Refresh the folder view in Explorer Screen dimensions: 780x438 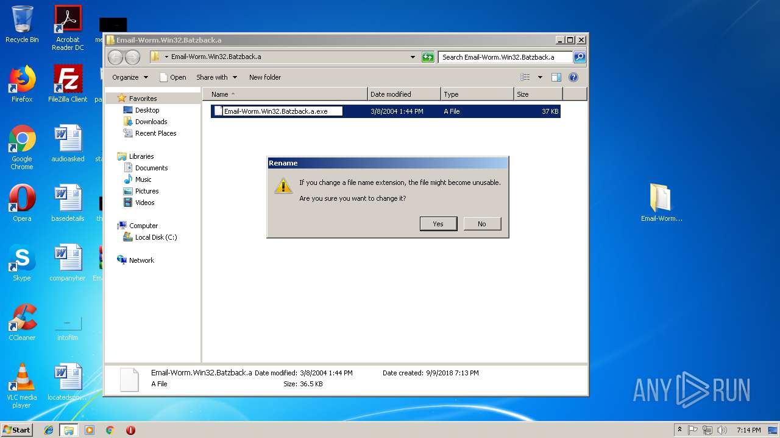428,57
